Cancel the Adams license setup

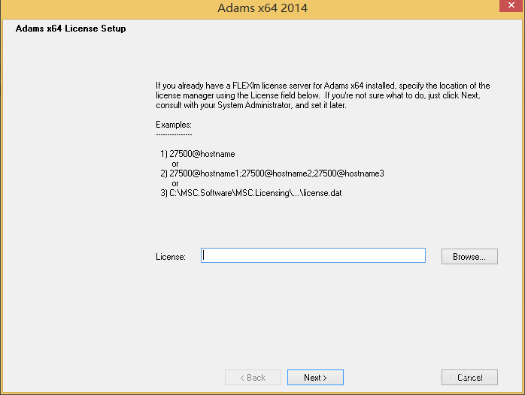469,377
